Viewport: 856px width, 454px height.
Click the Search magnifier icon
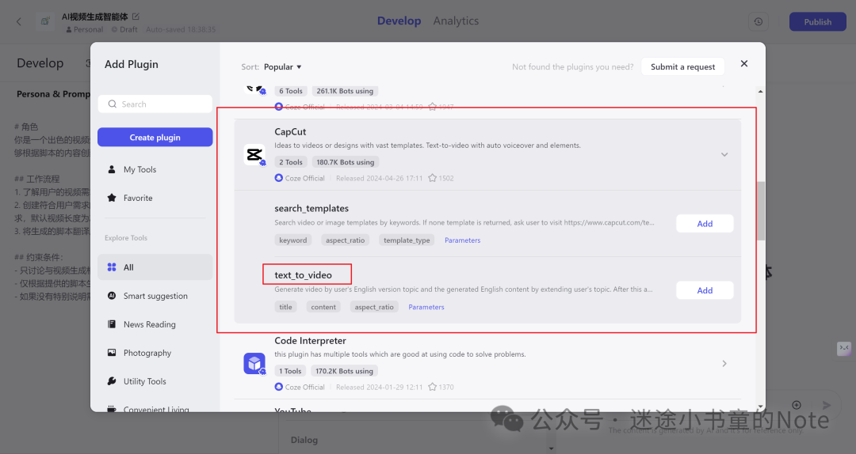tap(113, 104)
